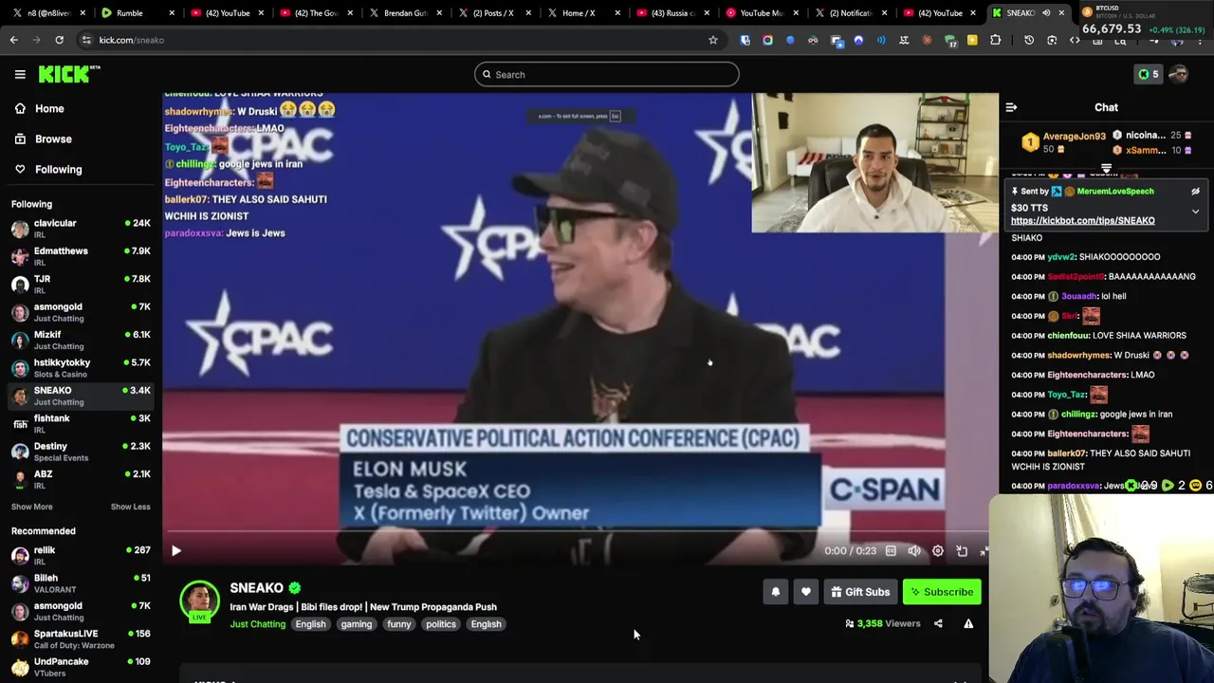Screen dimensions: 1214x683
Task: Expand the gift leaderboard handle
Action: pos(1106,168)
